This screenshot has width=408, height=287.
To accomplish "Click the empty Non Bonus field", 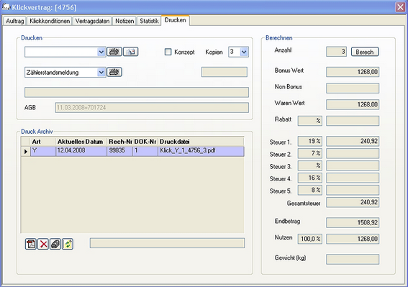I will coord(353,88).
